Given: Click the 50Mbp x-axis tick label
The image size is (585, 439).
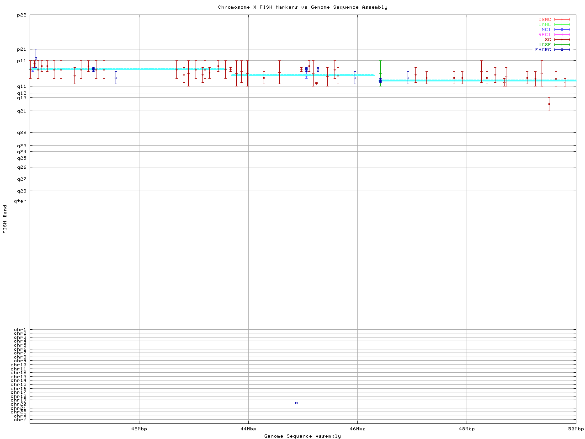Looking at the screenshot, I should click(576, 429).
